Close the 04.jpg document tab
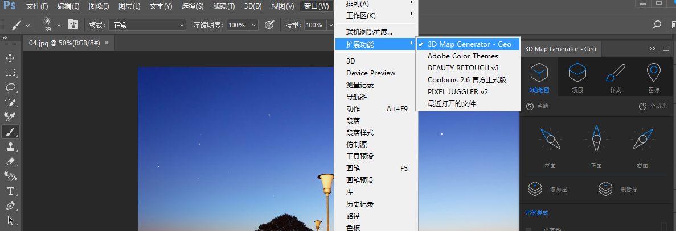Screen dimensions: 676x231 tap(106, 43)
